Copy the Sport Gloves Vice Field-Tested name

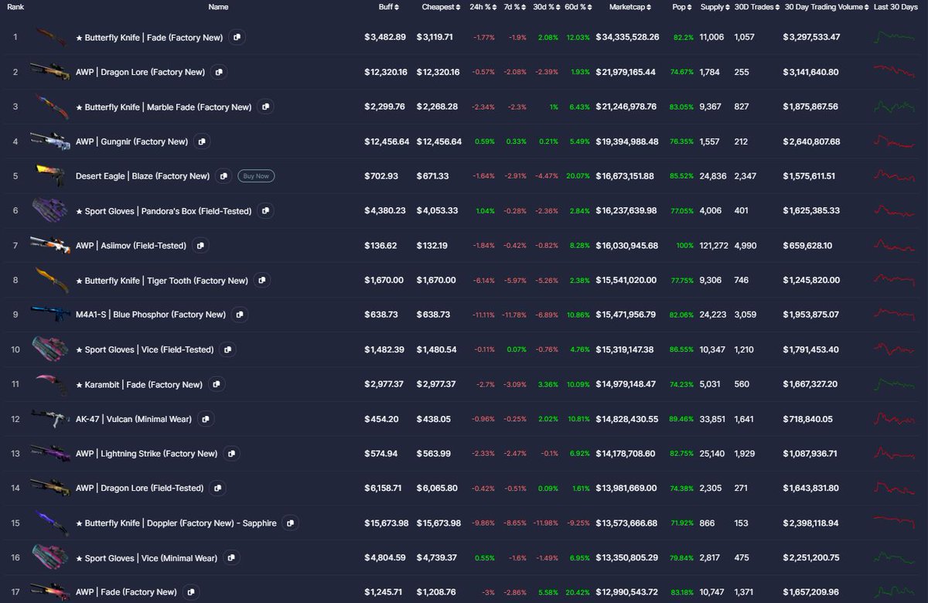(227, 349)
